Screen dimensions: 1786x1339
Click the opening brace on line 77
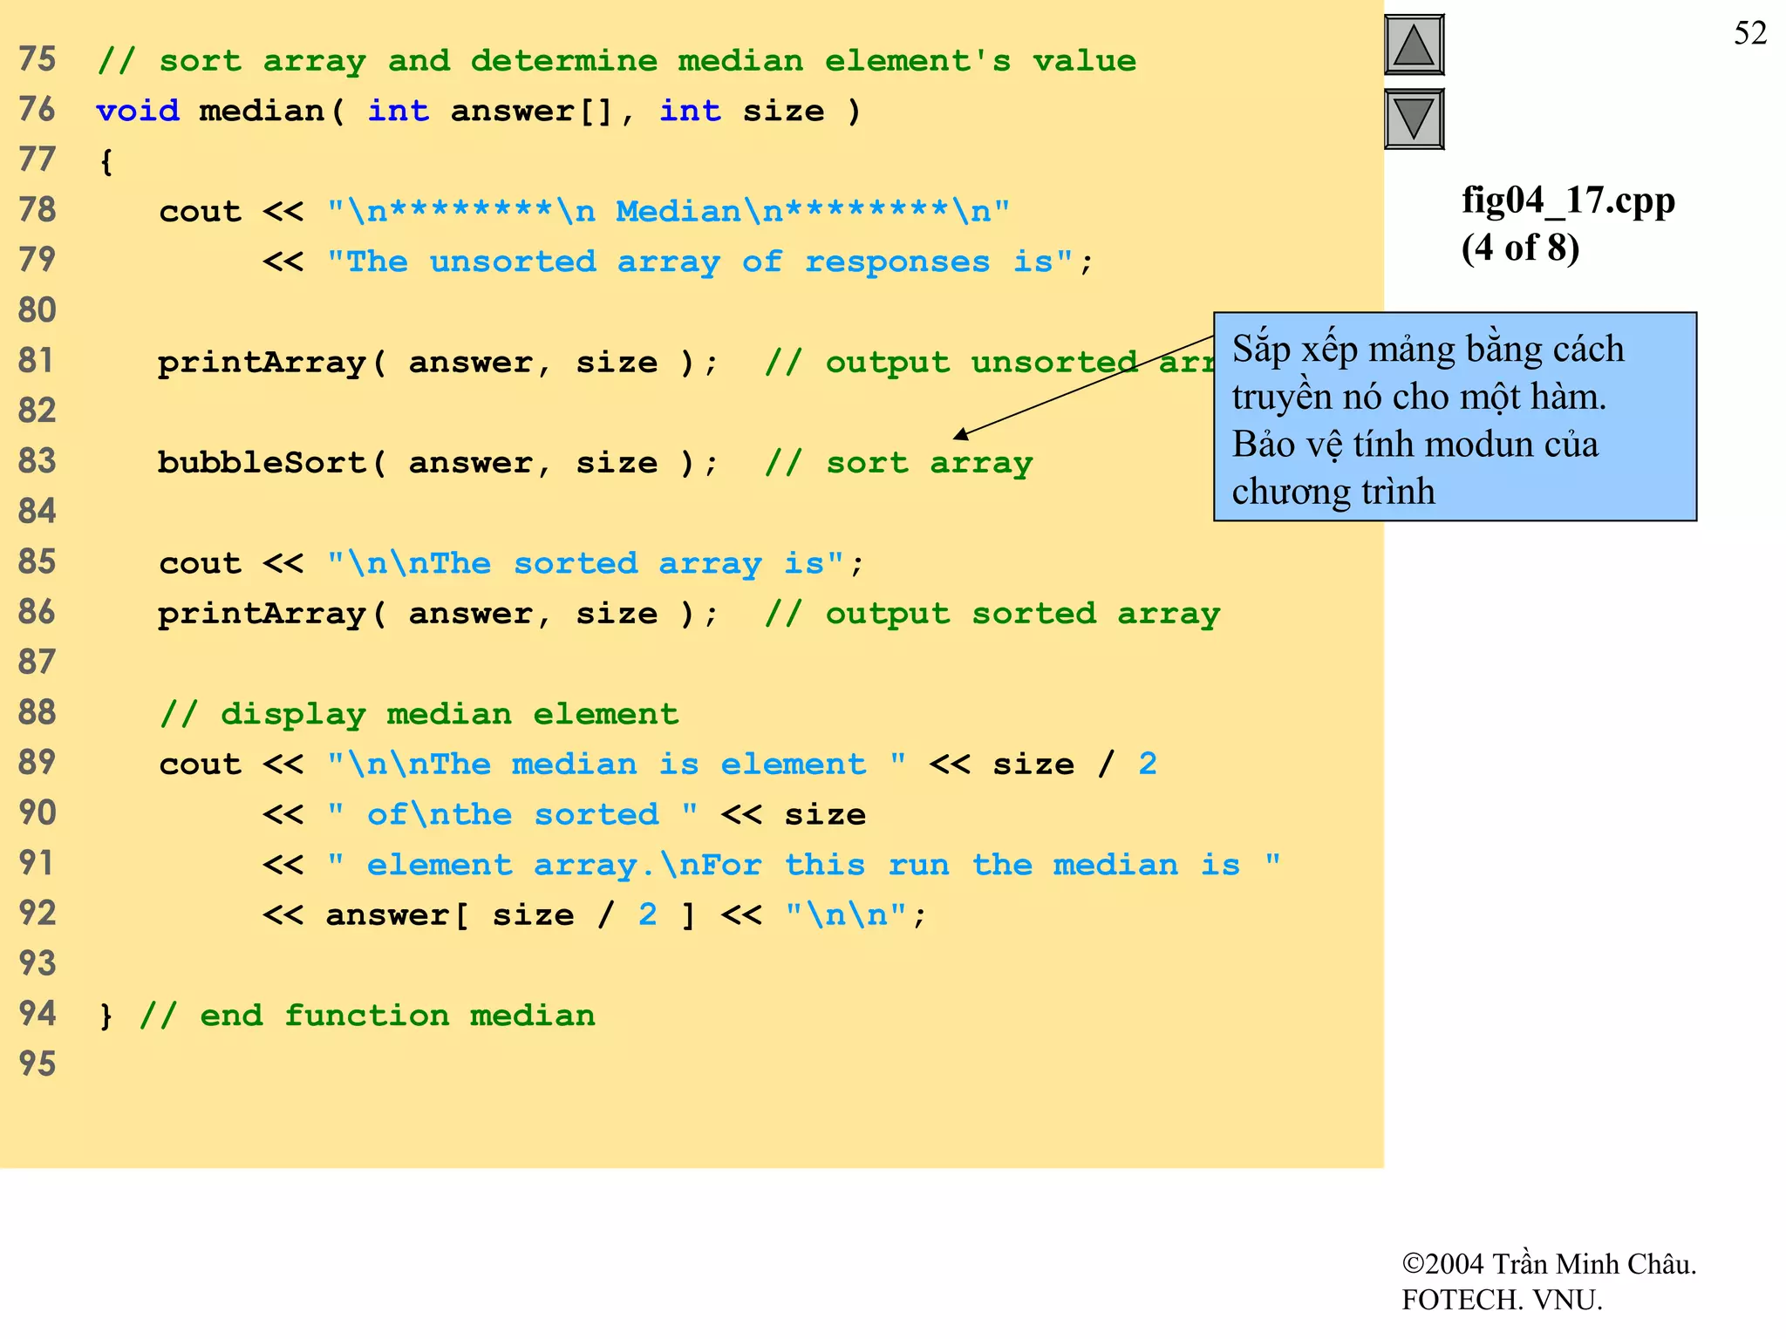coord(106,161)
